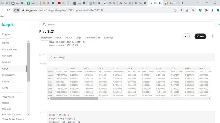220x123 pixels.
Task: Open the zoom magnifier icon in address bar
Action: [x=181, y=10]
